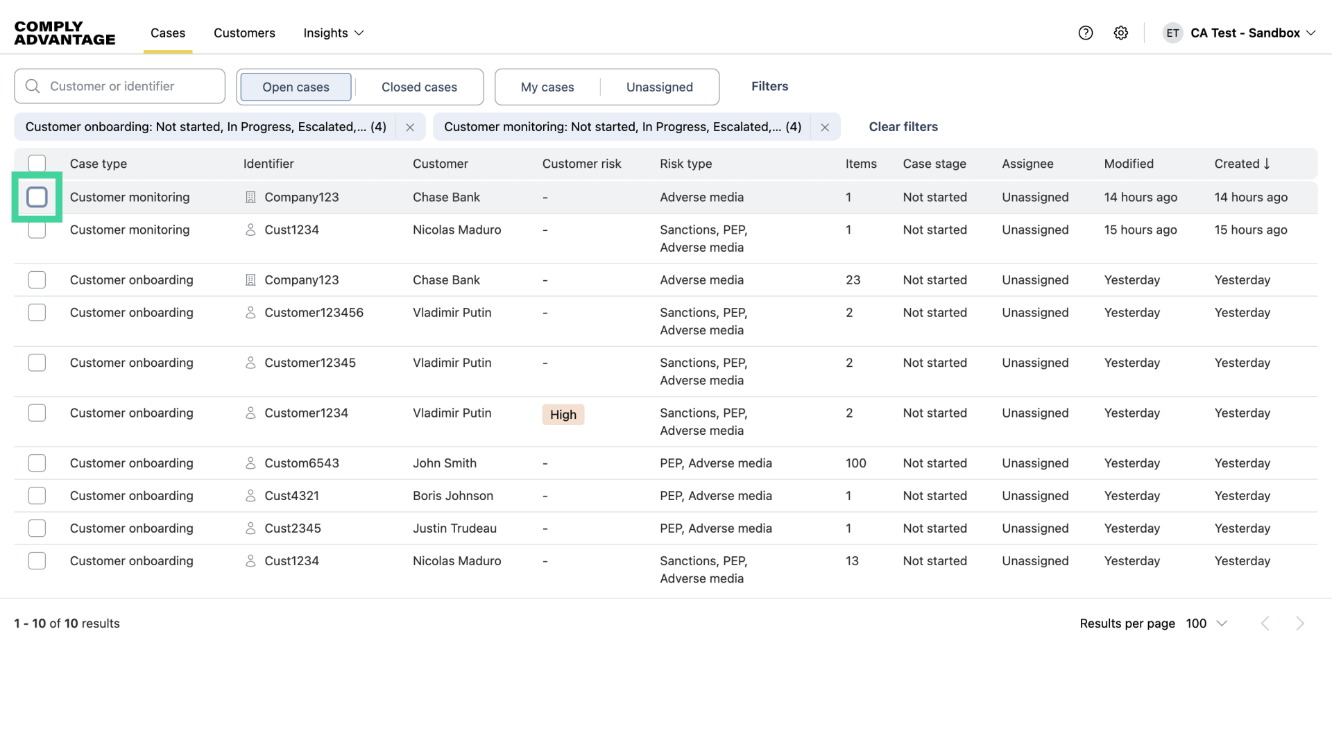
Task: Switch to the Customers tab
Action: pyautogui.click(x=244, y=33)
